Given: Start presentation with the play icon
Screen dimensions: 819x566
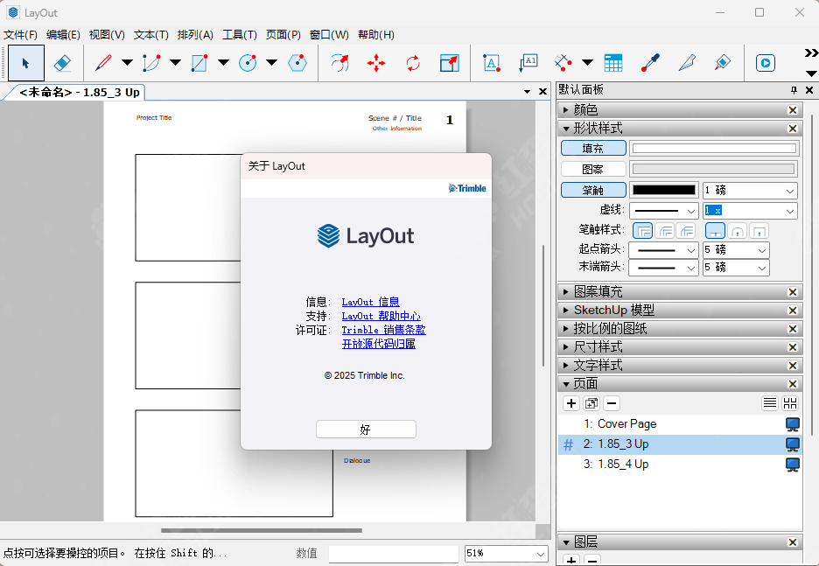Looking at the screenshot, I should click(x=765, y=63).
